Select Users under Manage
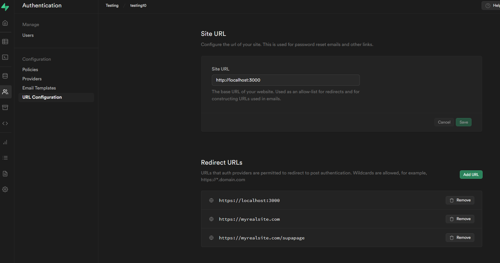This screenshot has width=500, height=263. point(28,35)
